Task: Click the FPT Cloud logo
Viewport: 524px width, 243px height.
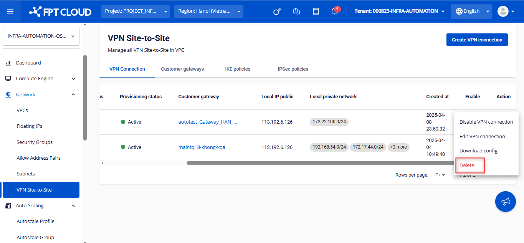Action: pyautogui.click(x=60, y=12)
